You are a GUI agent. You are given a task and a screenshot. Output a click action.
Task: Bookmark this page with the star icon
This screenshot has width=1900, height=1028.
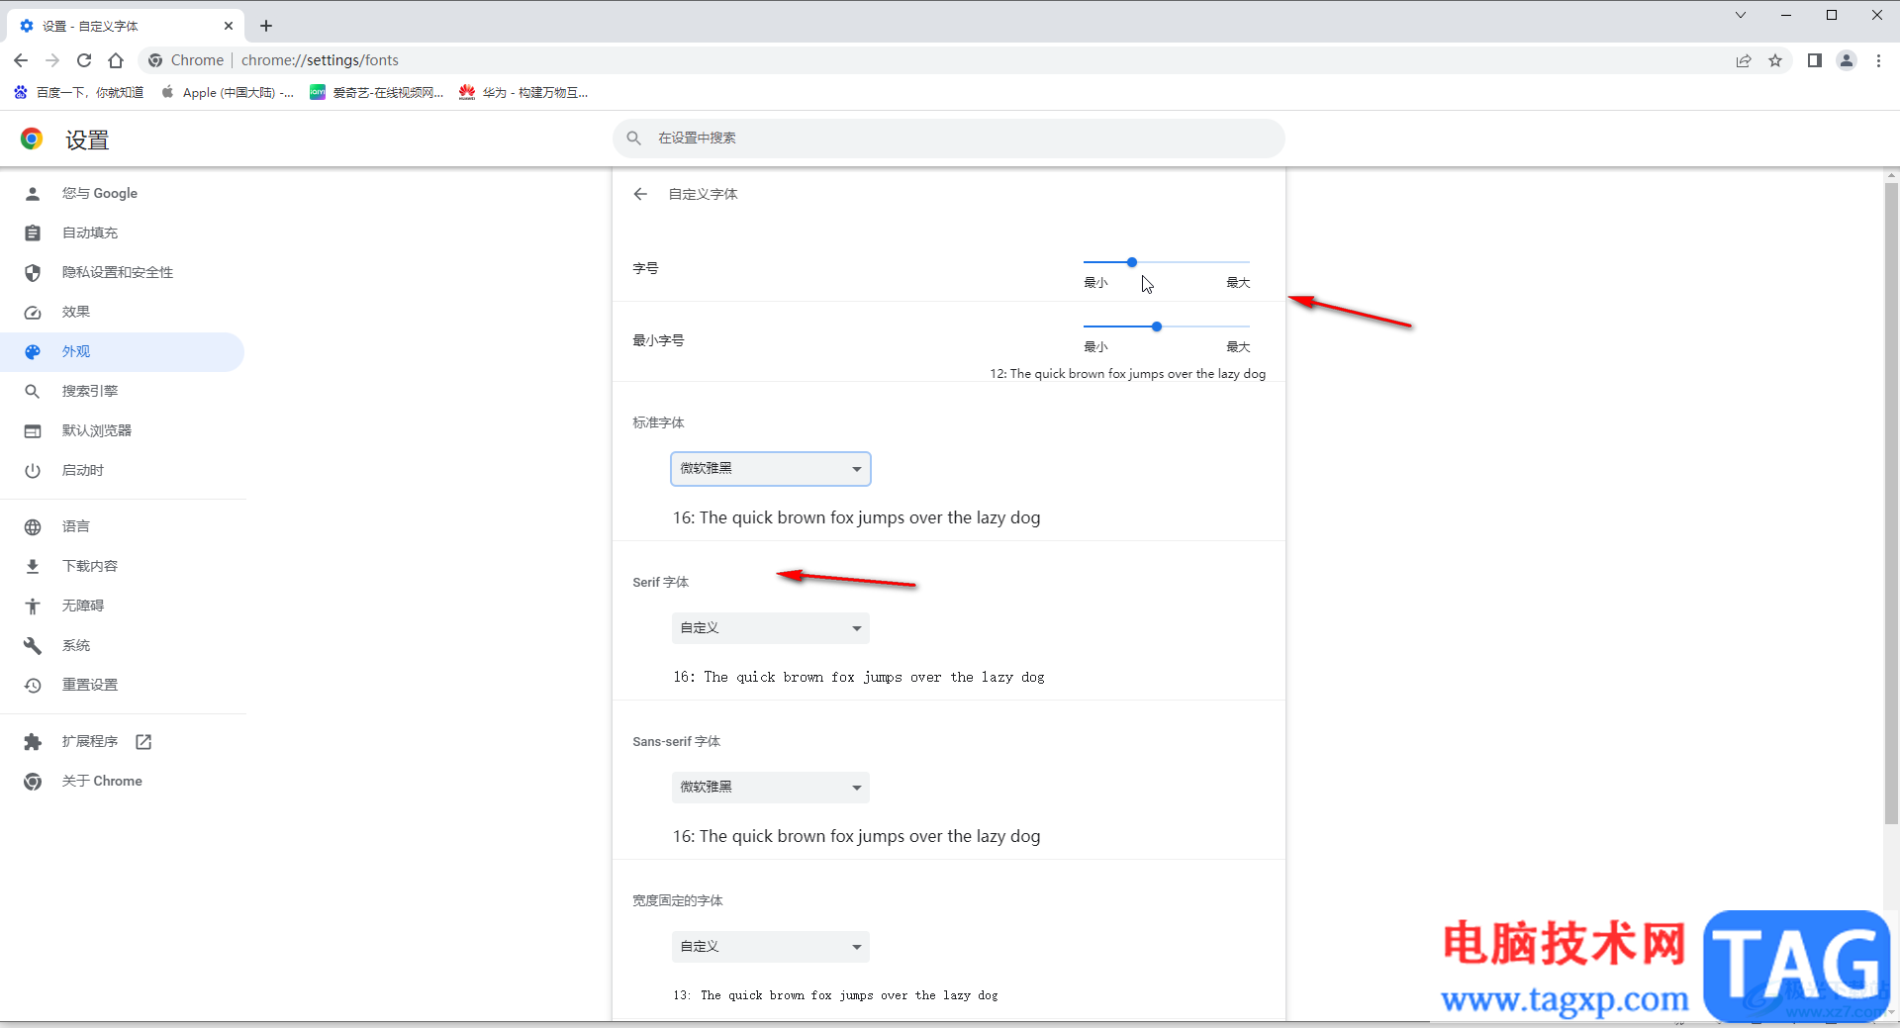(x=1775, y=60)
